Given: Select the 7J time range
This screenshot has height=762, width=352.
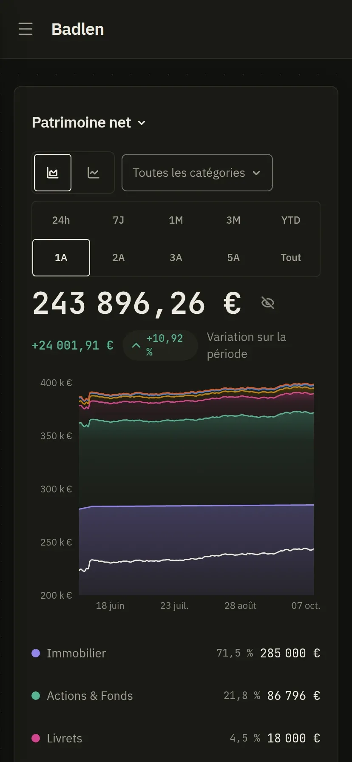Looking at the screenshot, I should pos(119,220).
